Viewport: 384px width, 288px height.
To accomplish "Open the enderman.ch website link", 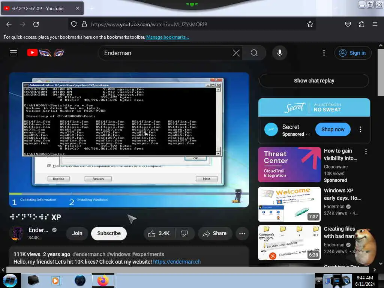I will pos(177,262).
